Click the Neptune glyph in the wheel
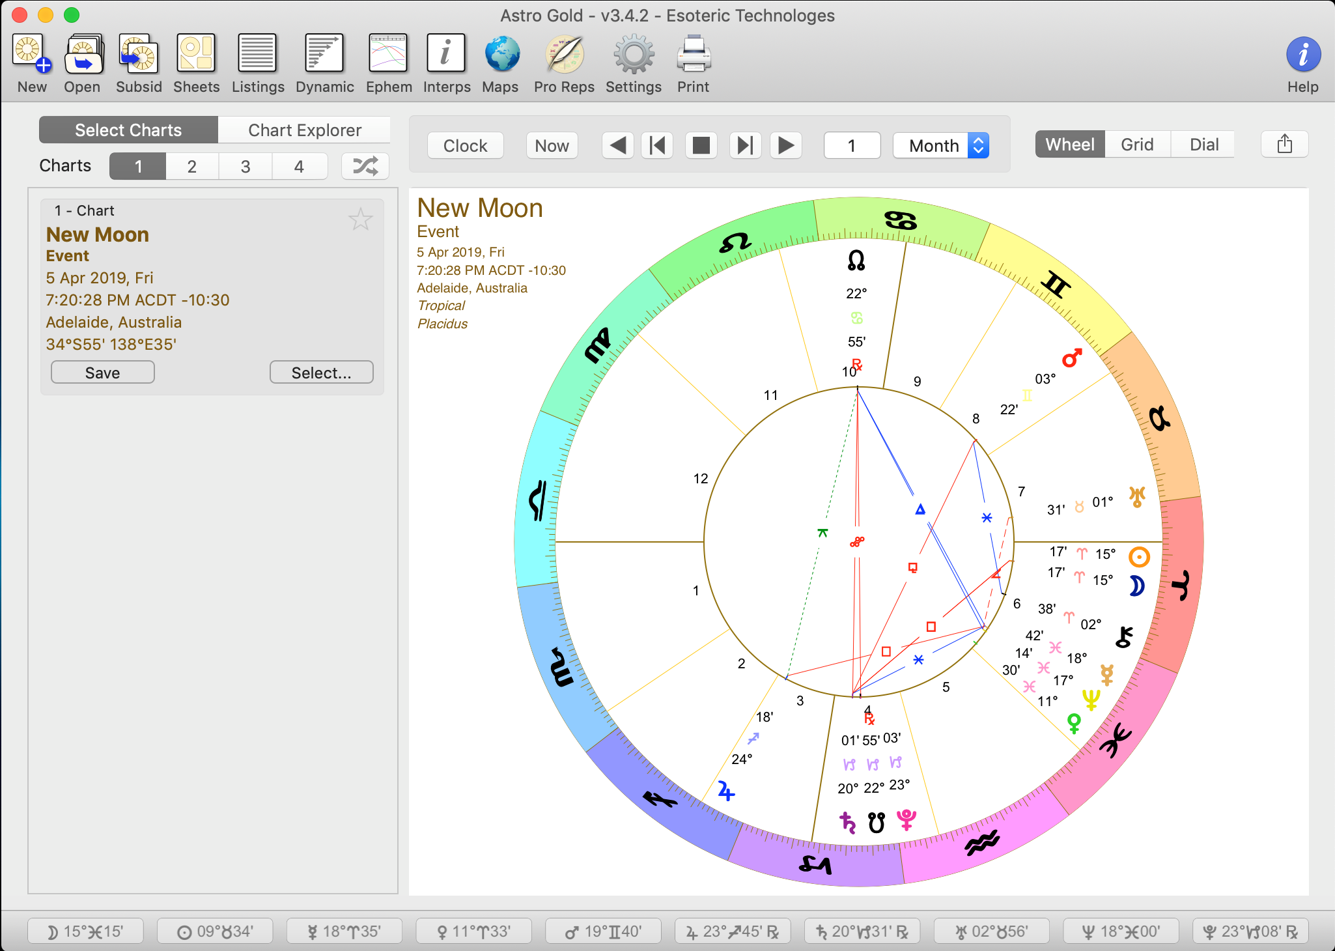 (x=1091, y=700)
